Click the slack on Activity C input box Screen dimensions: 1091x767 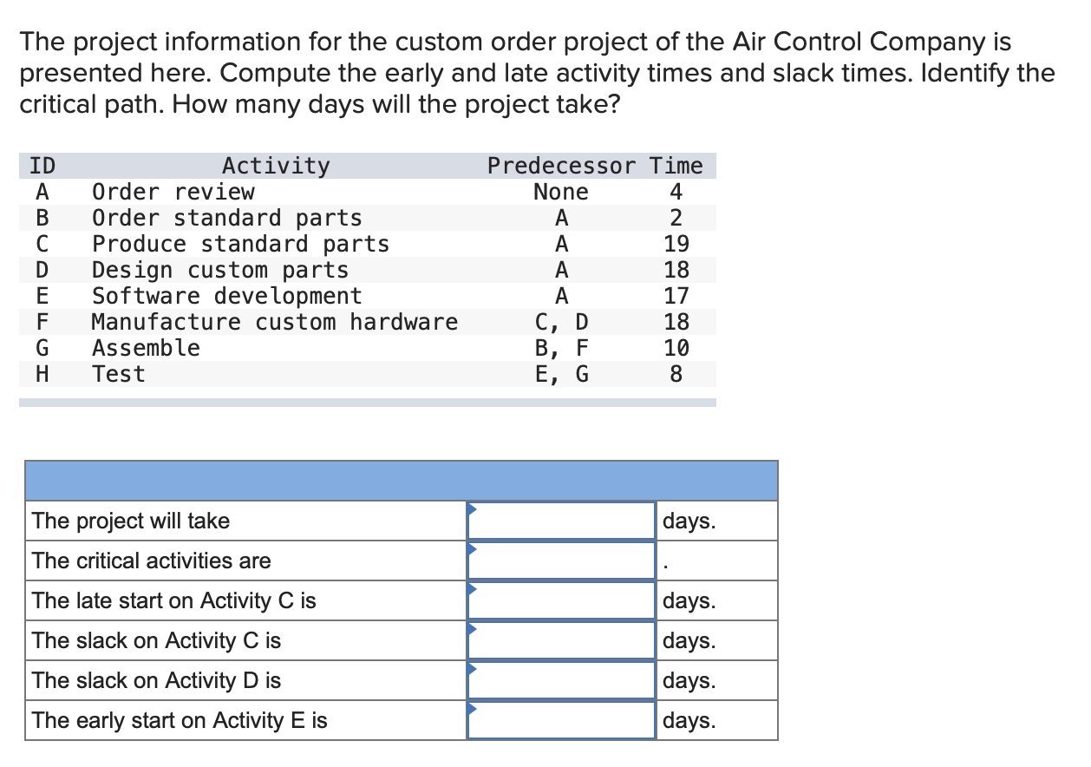coord(561,640)
